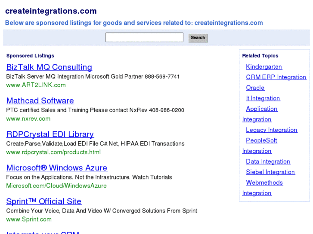Click the search text input field
Image resolution: width=313 pixels, height=234 pixels.
coord(144,37)
